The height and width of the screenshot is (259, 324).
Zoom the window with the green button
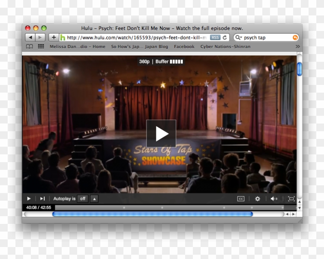(44, 28)
